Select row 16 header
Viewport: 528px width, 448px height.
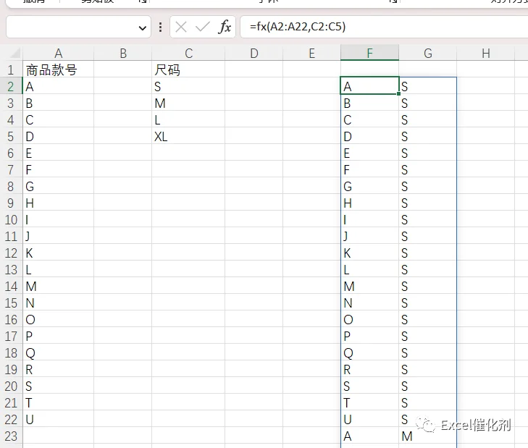pos(11,320)
